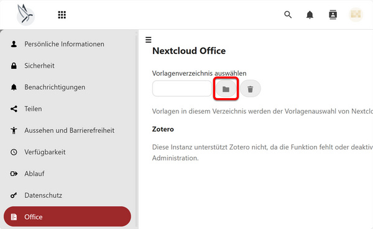Click the accessibility icon beside Aussehen

14,130
